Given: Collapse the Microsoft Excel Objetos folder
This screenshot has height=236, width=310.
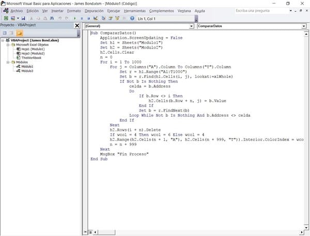Looking at the screenshot, I should [7, 45].
